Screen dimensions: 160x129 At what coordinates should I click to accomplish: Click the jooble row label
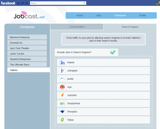pos(70,79)
